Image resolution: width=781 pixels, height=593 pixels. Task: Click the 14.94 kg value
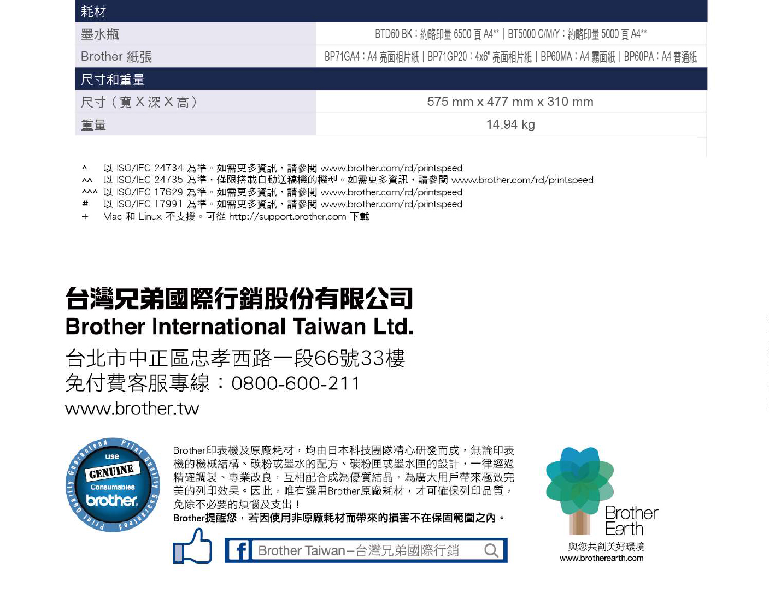point(510,124)
